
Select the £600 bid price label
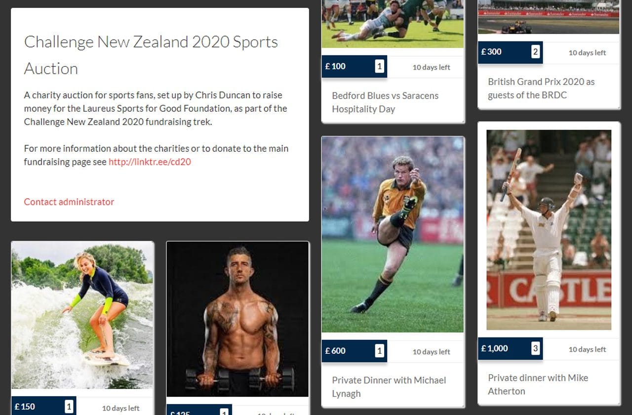(x=335, y=351)
